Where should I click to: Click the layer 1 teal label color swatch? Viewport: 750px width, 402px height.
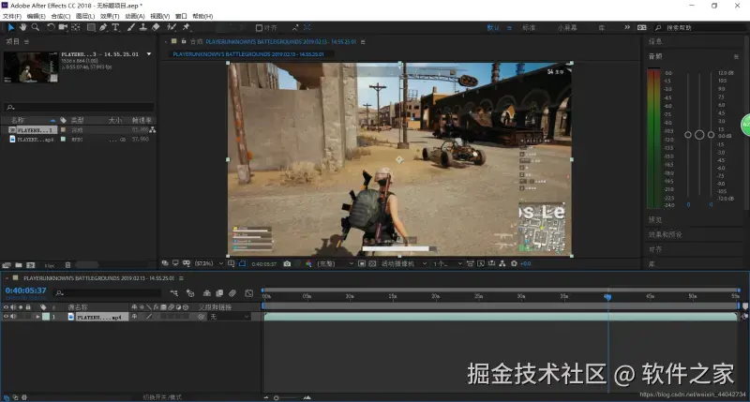pos(46,317)
